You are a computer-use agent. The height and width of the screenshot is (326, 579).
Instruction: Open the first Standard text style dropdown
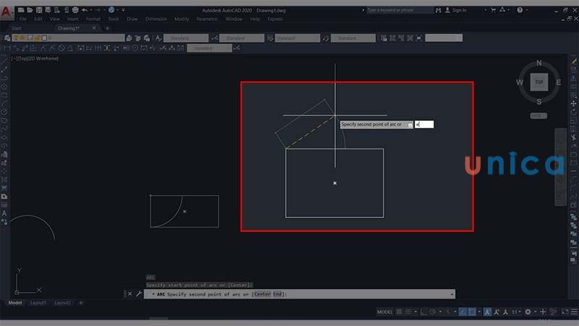pos(186,38)
